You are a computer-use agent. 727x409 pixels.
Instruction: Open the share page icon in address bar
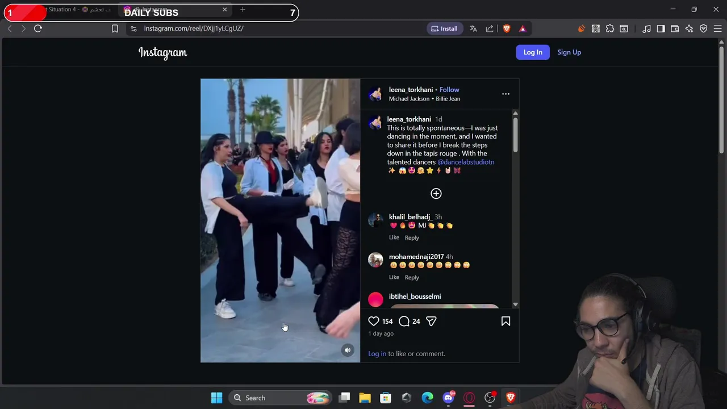[x=490, y=28]
